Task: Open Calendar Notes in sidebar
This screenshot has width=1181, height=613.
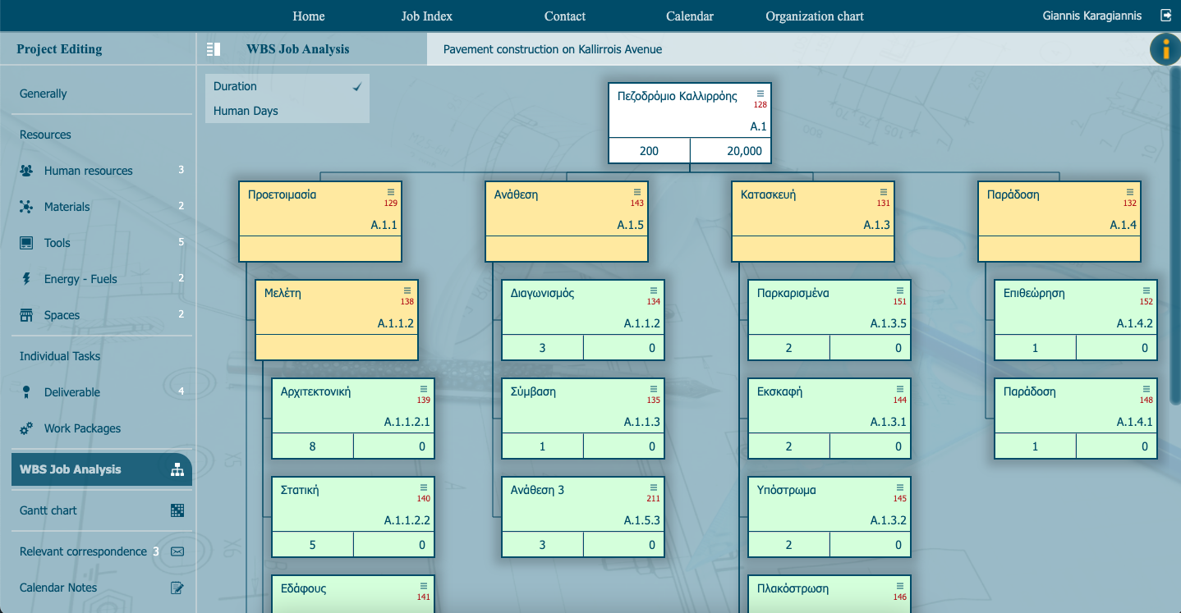Action: click(58, 588)
